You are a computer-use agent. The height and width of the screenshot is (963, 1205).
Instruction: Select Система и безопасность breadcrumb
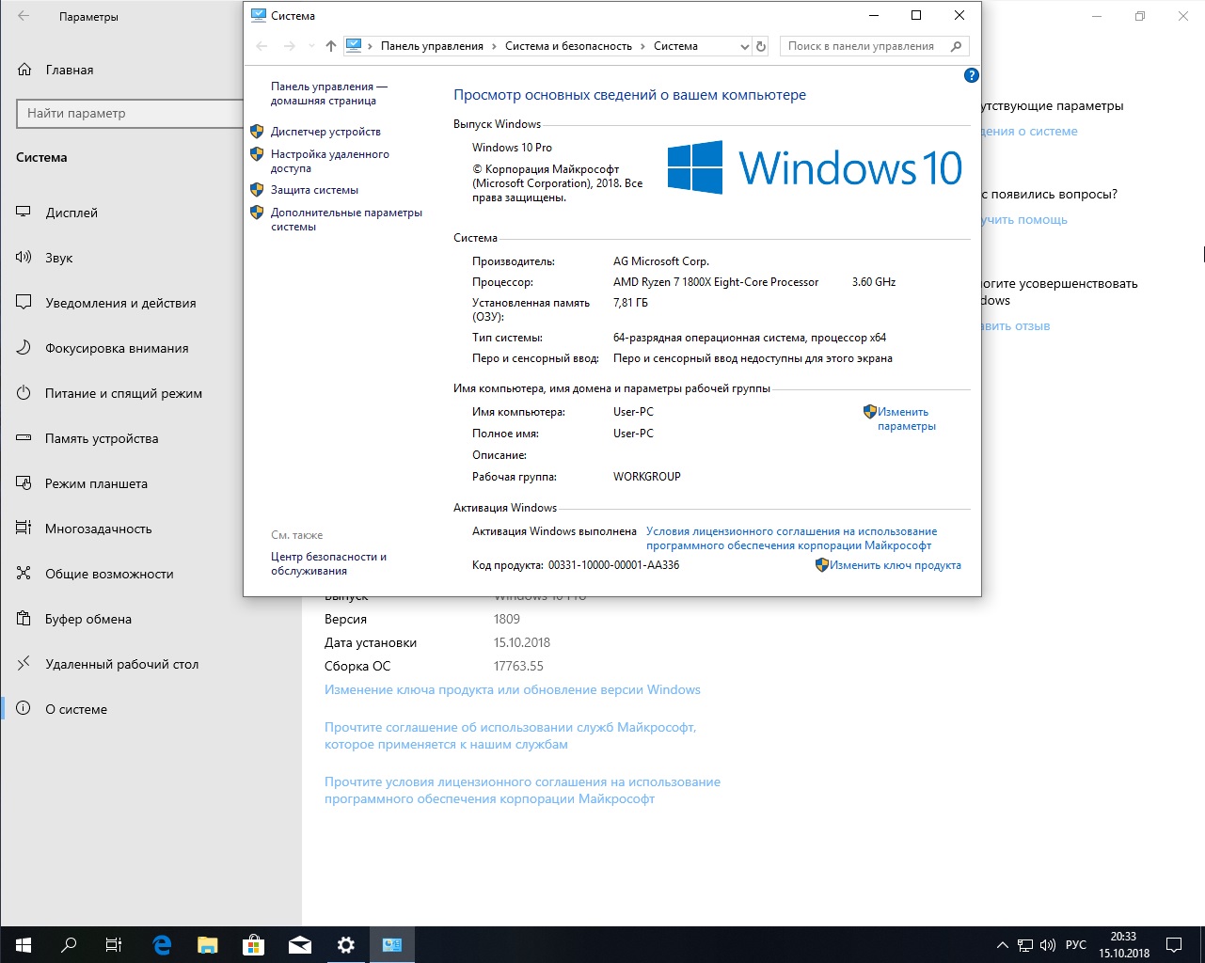[568, 46]
